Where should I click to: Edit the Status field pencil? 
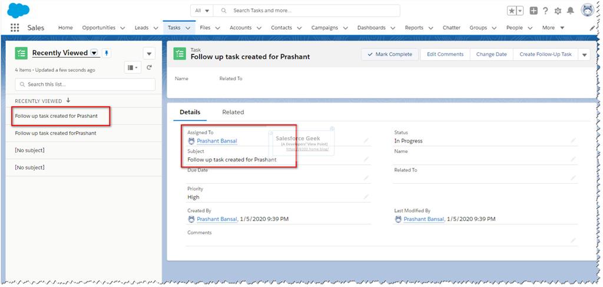coord(573,140)
